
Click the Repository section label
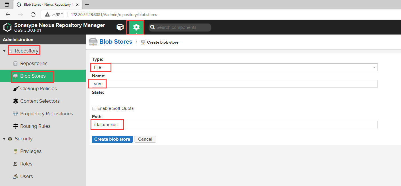coord(27,51)
